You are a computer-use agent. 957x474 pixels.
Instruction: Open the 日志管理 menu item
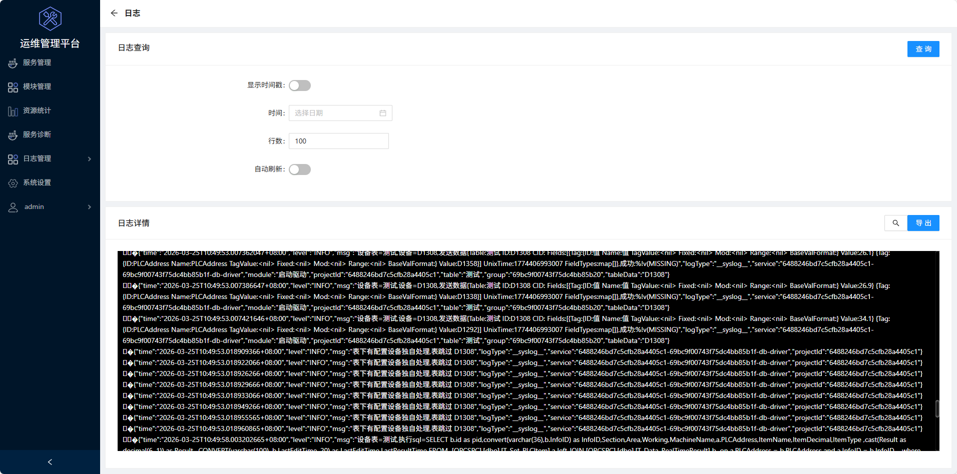click(x=37, y=158)
